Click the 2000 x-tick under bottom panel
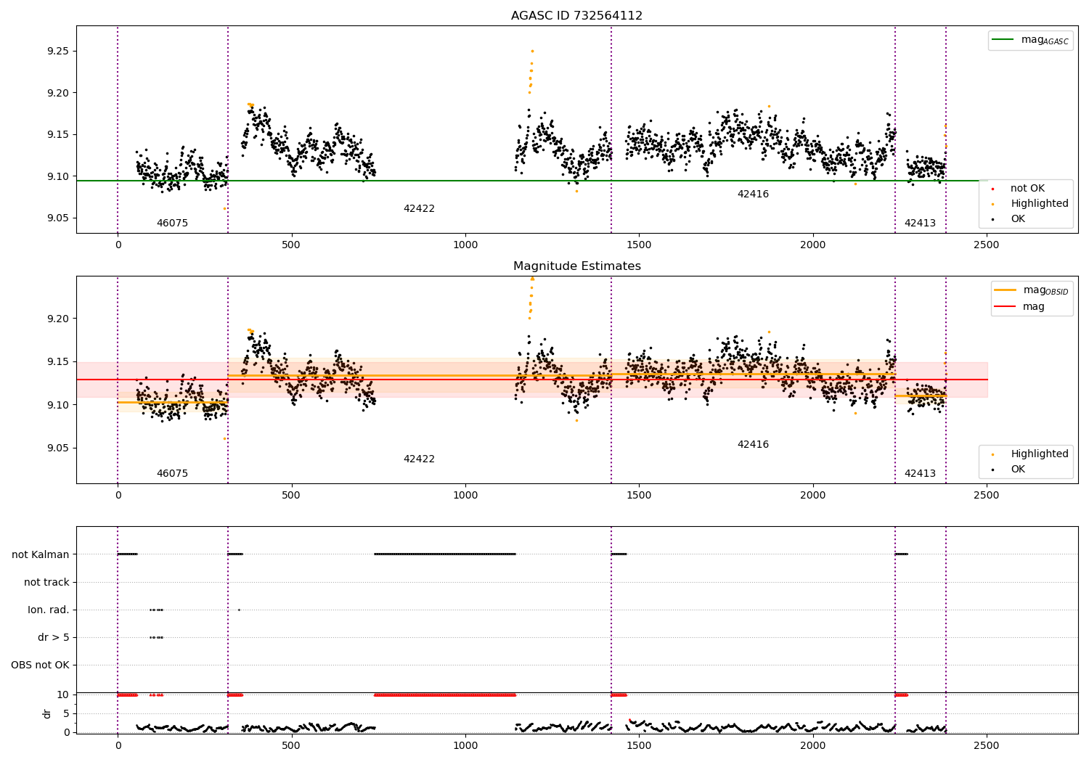The image size is (1089, 762). [x=812, y=746]
